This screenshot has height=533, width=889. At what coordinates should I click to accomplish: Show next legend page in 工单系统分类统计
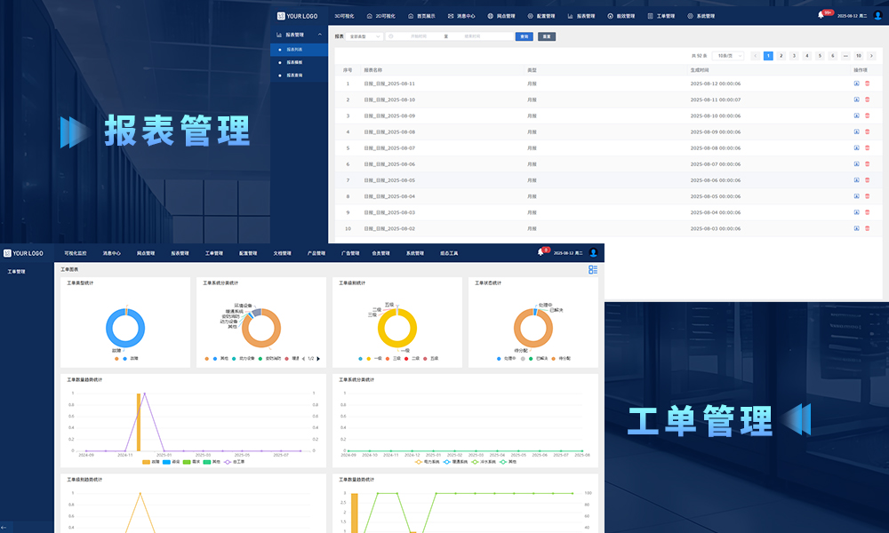pyautogui.click(x=318, y=359)
